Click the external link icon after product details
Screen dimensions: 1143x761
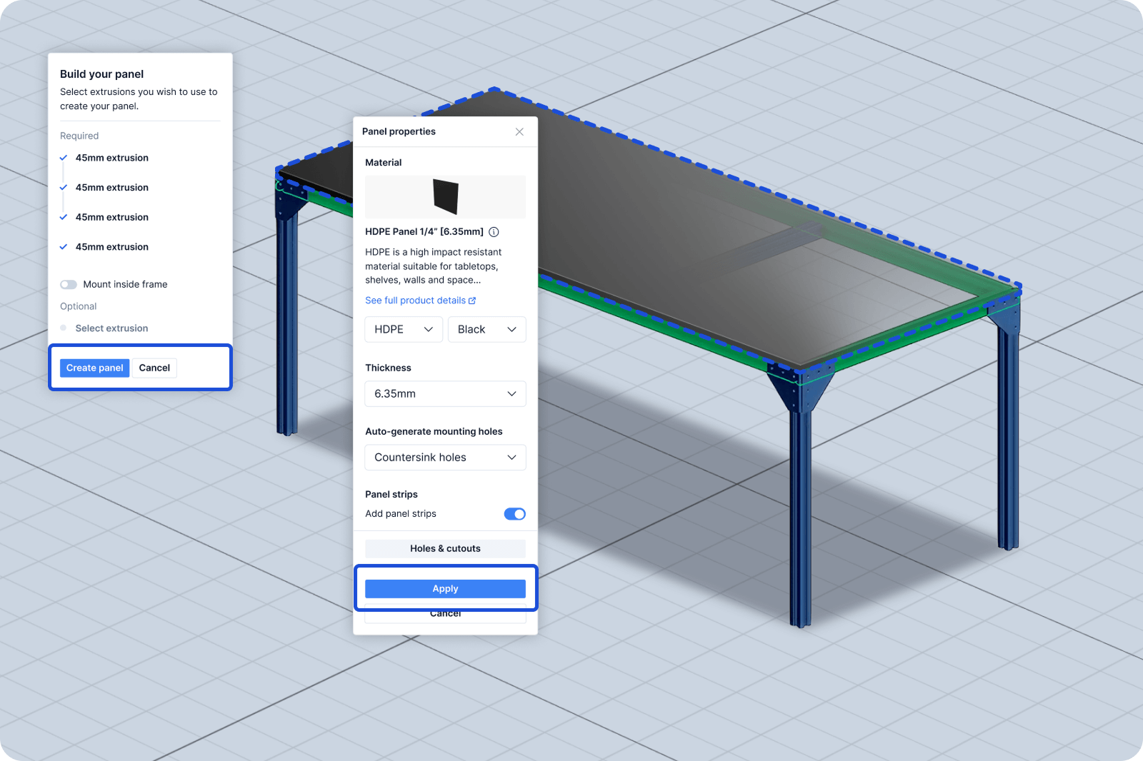tap(472, 301)
